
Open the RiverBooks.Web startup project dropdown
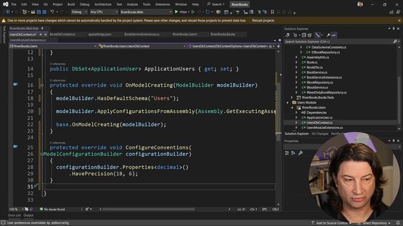tap(145, 12)
